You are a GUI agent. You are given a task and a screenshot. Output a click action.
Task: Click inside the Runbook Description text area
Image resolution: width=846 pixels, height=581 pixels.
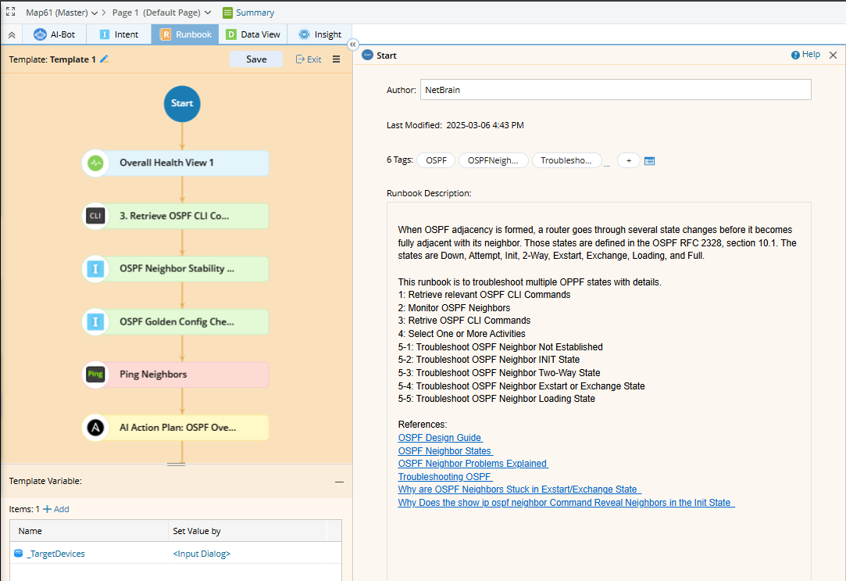[x=599, y=392]
